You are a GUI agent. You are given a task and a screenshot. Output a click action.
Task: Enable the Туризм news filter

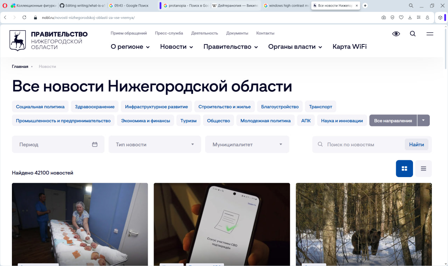[x=188, y=120]
